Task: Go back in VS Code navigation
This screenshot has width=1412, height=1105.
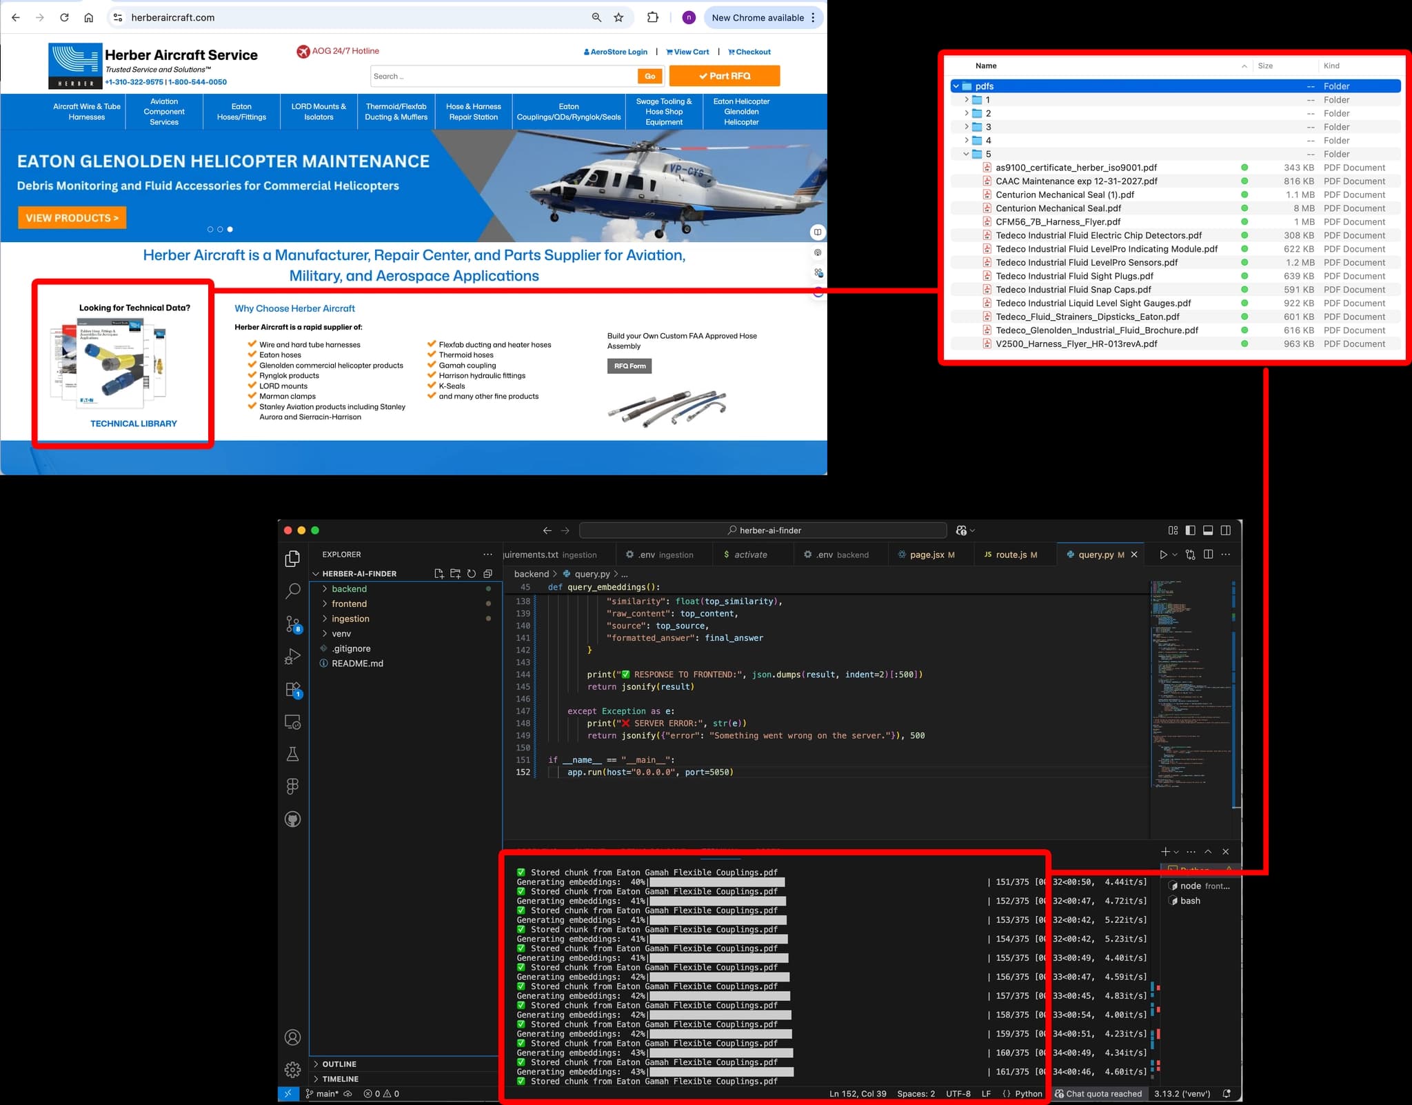Action: click(547, 530)
